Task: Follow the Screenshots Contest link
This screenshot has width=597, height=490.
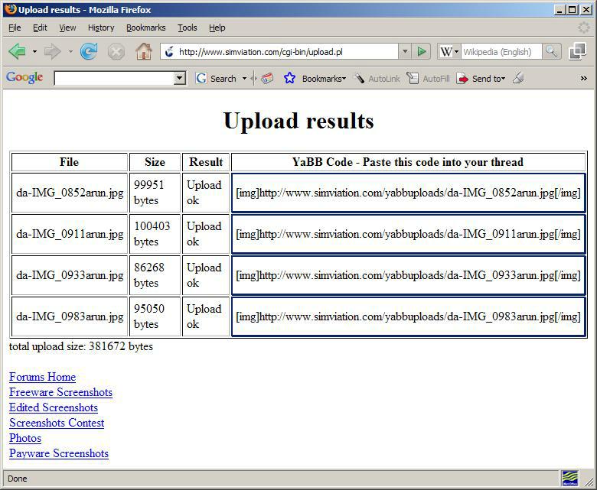Action: pyautogui.click(x=57, y=423)
